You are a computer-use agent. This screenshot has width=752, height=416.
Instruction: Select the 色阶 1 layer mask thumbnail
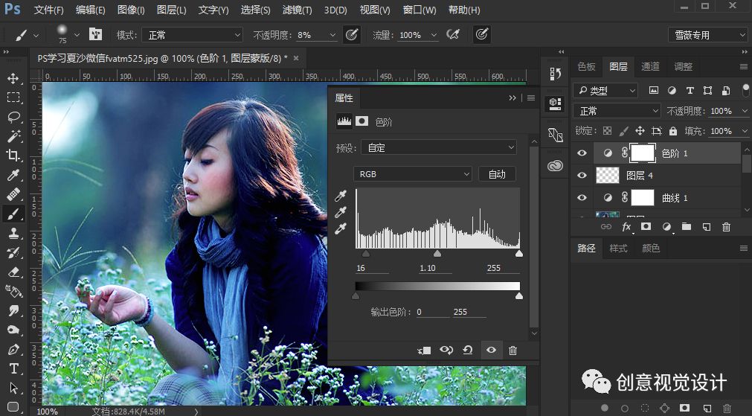(642, 153)
